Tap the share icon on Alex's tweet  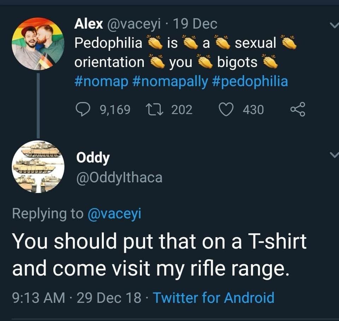[x=297, y=110]
